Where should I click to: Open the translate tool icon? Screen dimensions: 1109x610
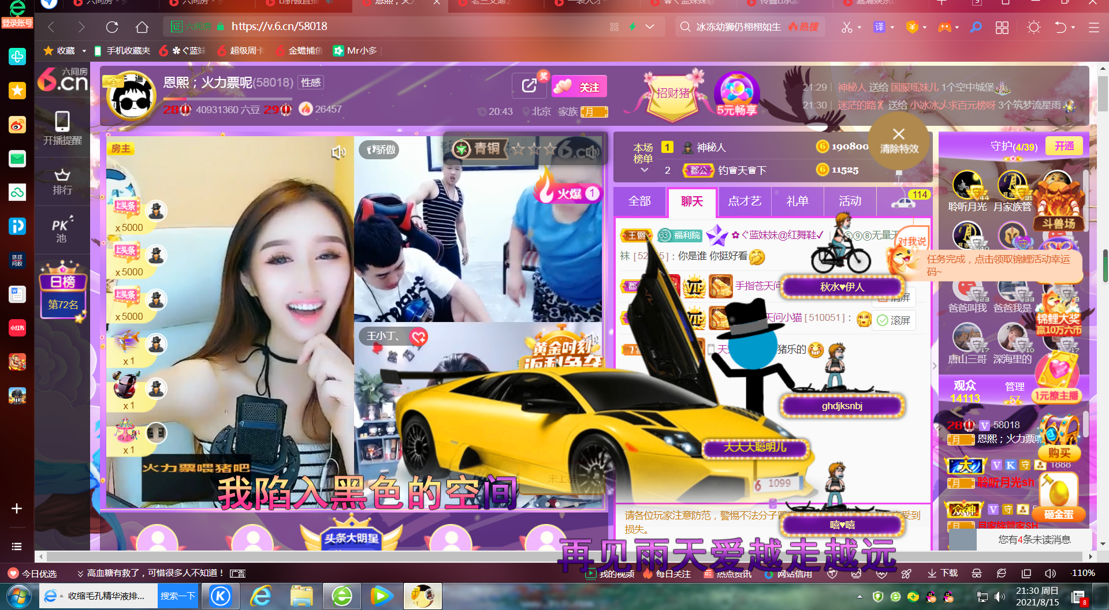point(879,27)
